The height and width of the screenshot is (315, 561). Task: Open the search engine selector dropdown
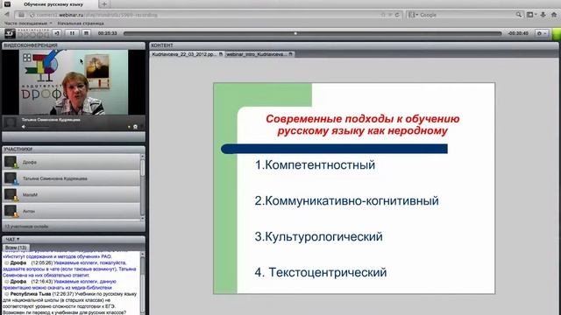point(413,15)
